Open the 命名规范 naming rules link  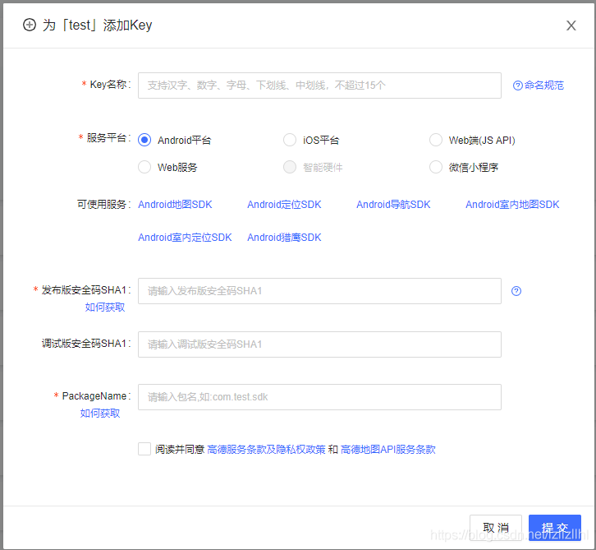point(539,86)
